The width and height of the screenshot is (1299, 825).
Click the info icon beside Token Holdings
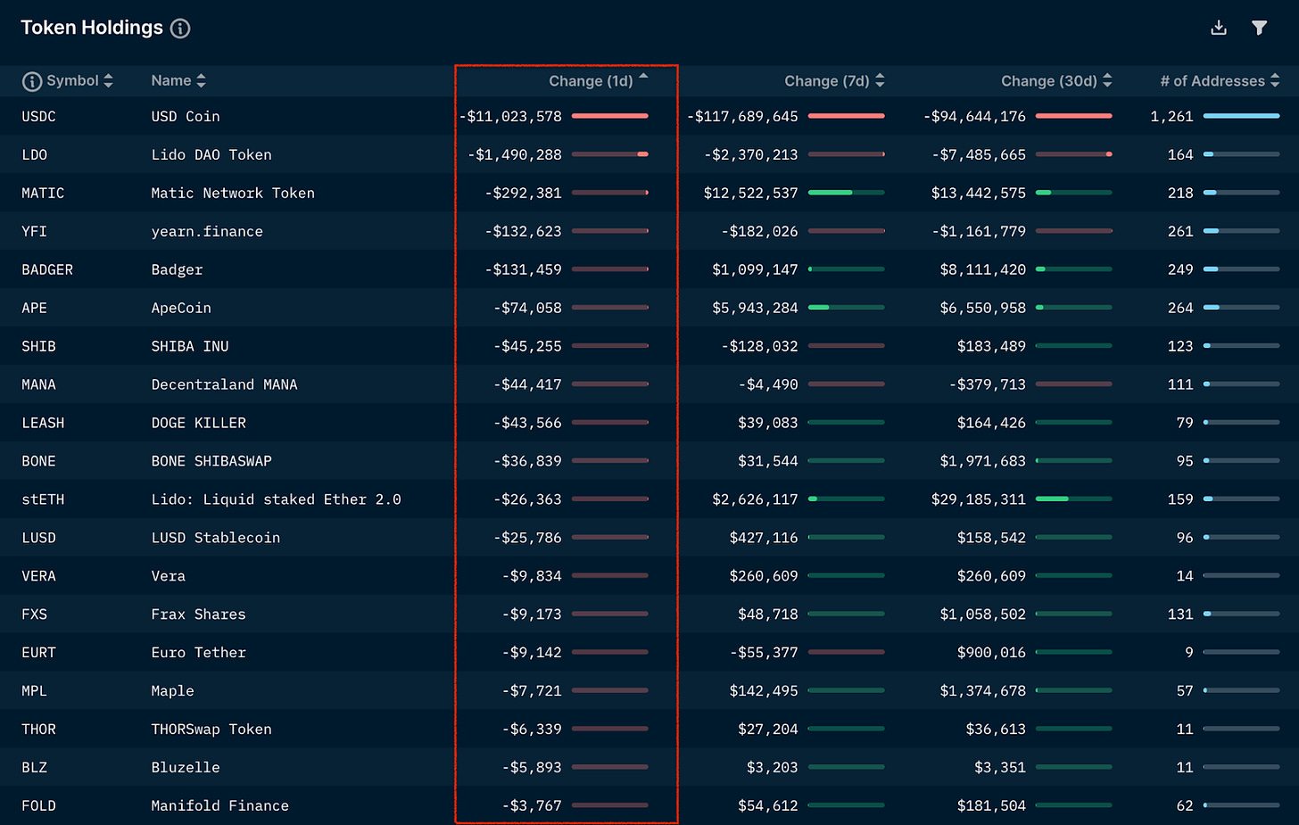pos(180,29)
